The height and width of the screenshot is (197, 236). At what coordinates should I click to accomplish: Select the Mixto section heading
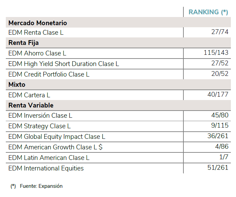pos(17,84)
